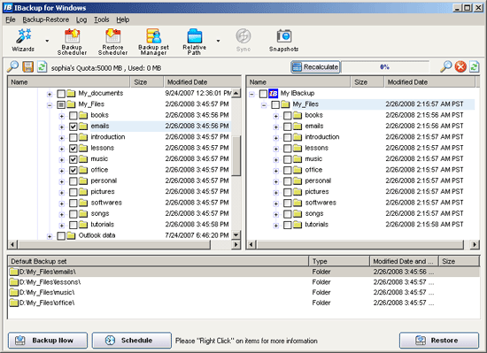This screenshot has width=487, height=353.
Task: Open the Wizards tool
Action: click(23, 41)
